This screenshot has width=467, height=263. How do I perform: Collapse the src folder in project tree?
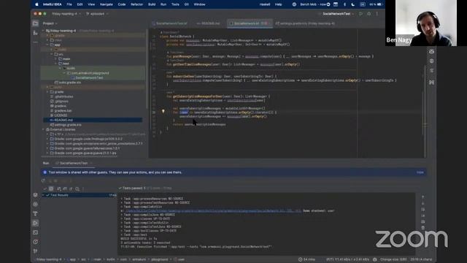coord(52,54)
